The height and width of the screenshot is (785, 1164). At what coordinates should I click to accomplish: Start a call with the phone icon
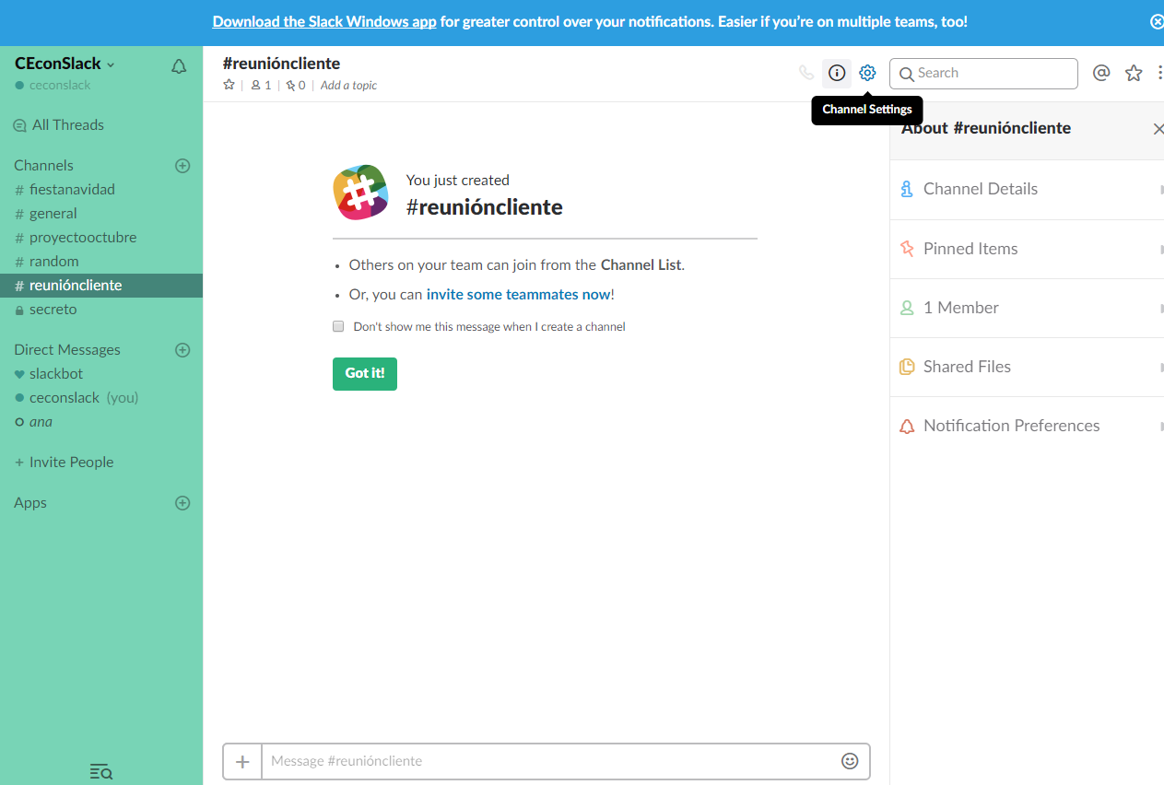pyautogui.click(x=806, y=73)
